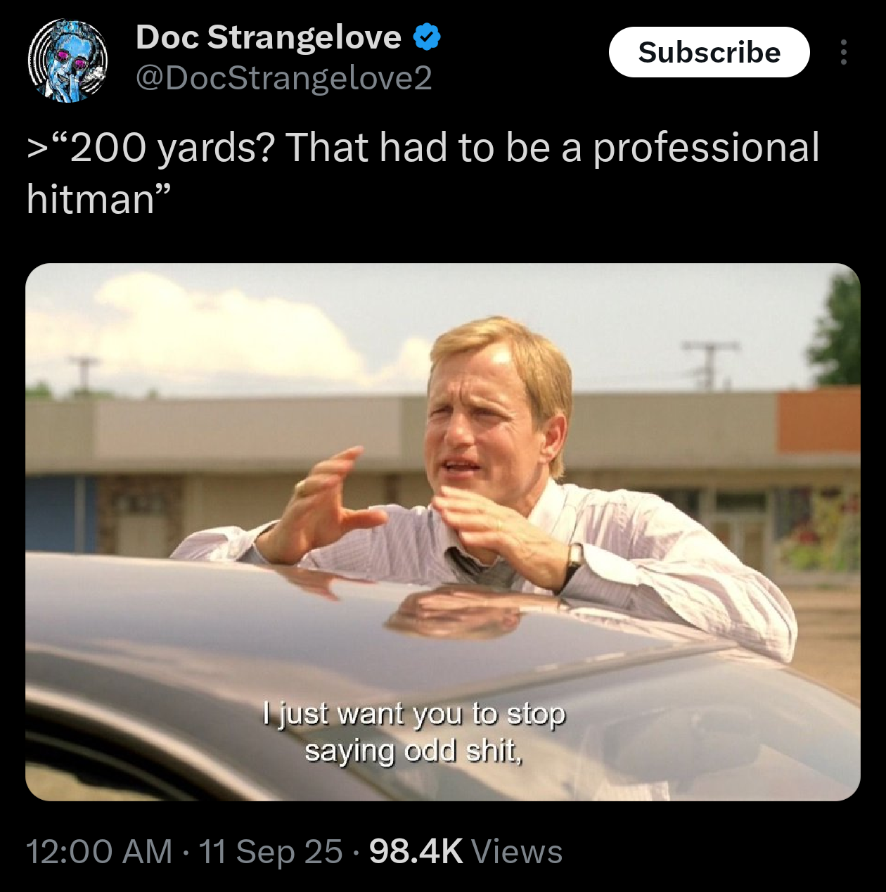The height and width of the screenshot is (892, 886).
Task: Open the attached meme image
Action: click(443, 532)
